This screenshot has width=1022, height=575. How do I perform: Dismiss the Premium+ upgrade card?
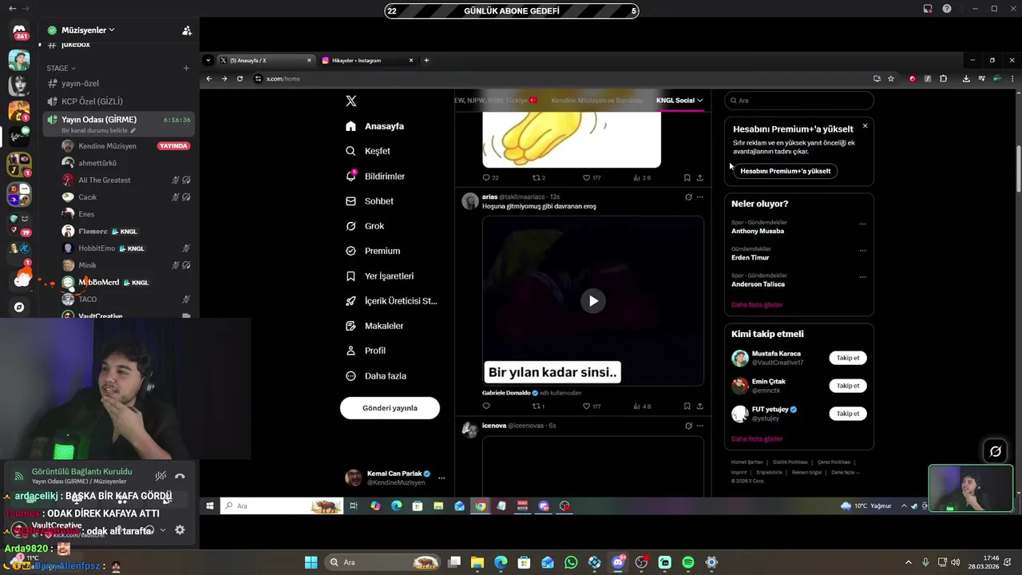(865, 126)
